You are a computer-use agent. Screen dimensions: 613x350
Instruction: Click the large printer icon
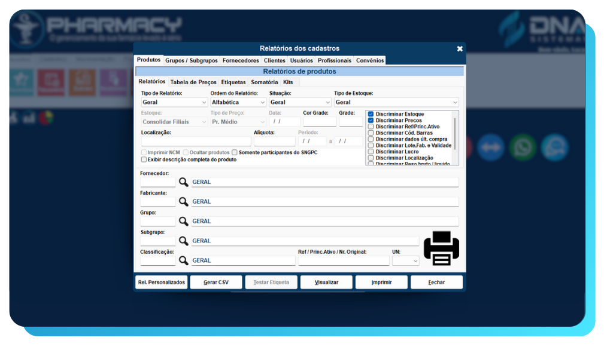441,248
